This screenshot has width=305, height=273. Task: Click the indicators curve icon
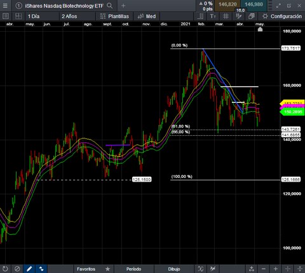point(200,269)
